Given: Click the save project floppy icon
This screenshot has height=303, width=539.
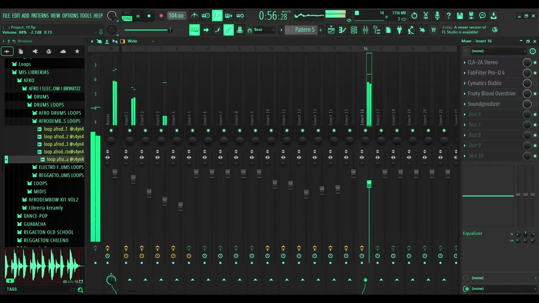Looking at the screenshot, I should point(460,16).
